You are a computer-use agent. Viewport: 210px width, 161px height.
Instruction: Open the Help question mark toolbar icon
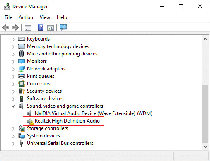pos(41,27)
